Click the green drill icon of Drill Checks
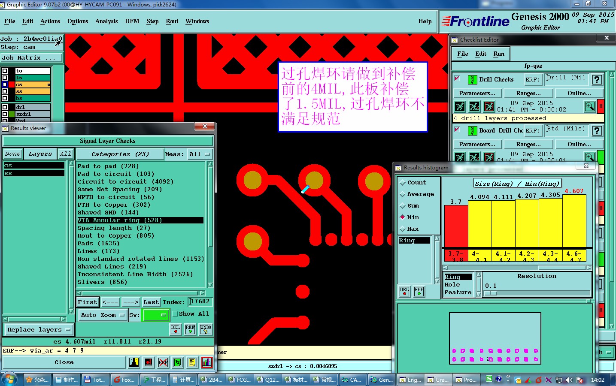 pos(472,80)
